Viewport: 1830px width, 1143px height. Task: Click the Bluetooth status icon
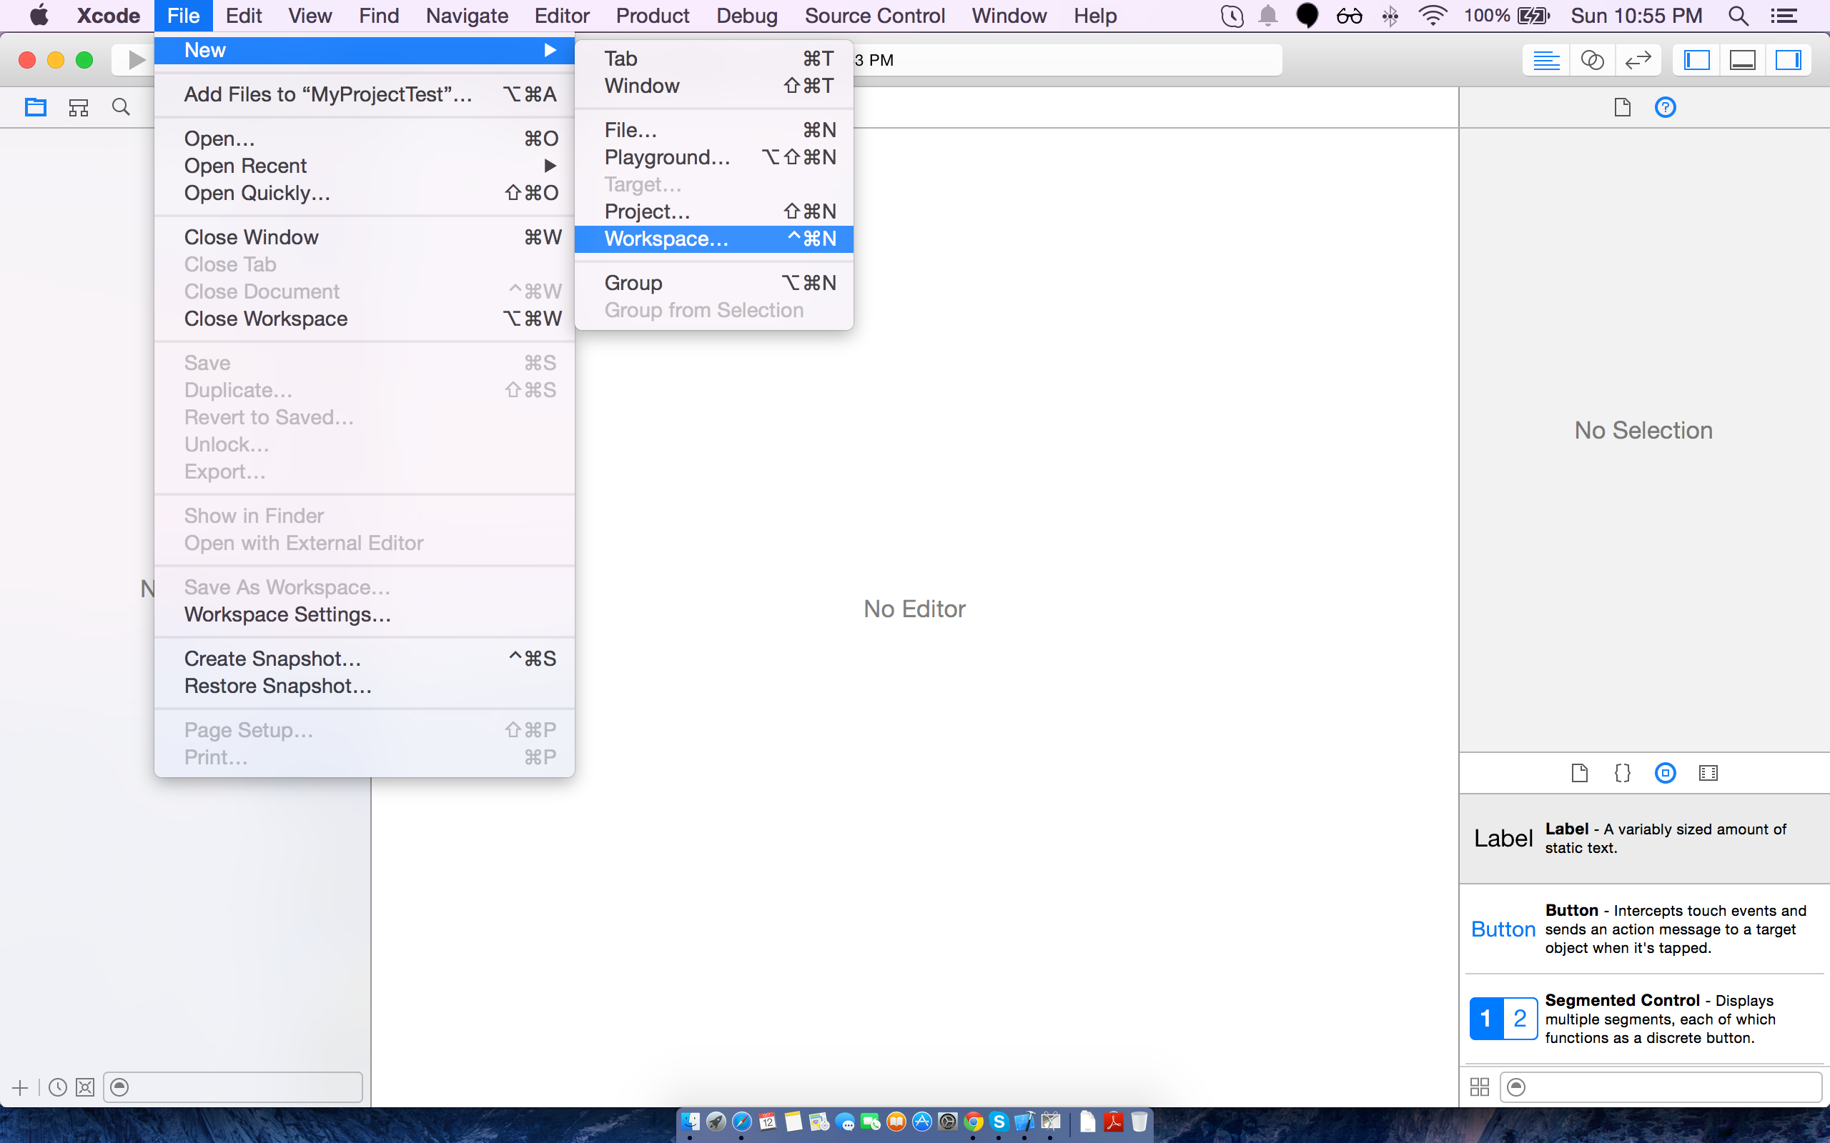click(x=1390, y=16)
